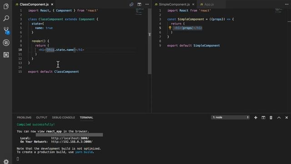Split the left editor group

tap(139, 4)
